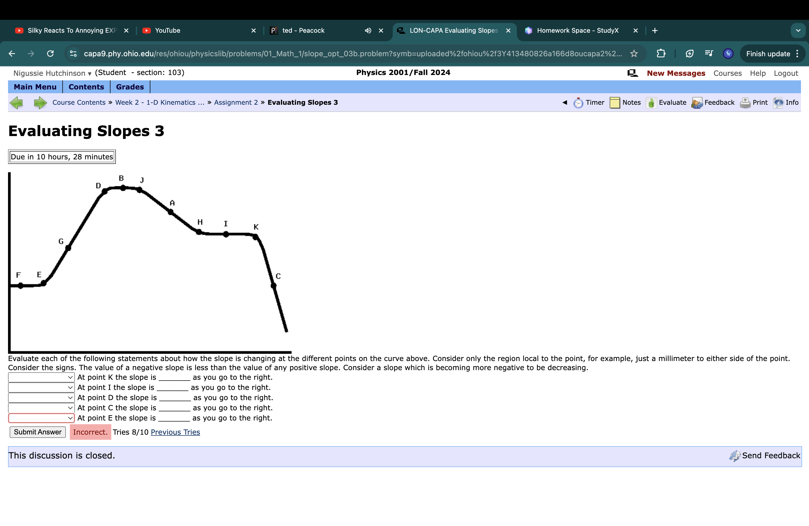Open the Contents menu
The image size is (809, 526).
point(86,87)
